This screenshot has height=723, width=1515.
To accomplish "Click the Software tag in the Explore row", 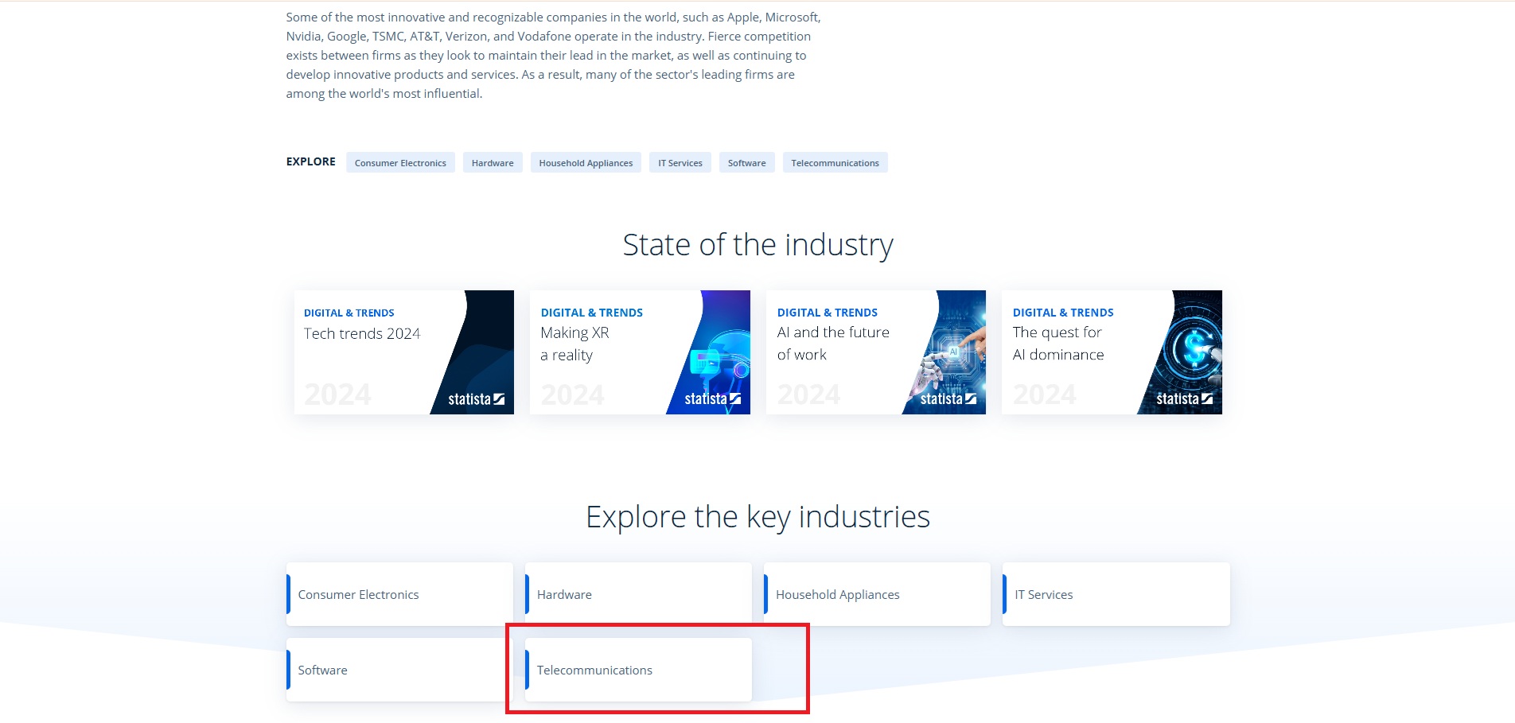I will point(746,163).
